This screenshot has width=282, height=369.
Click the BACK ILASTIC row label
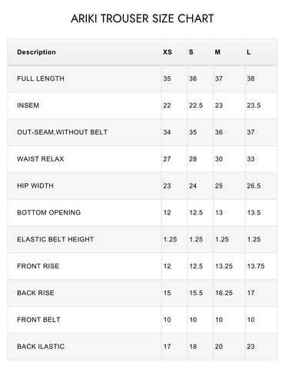click(41, 347)
